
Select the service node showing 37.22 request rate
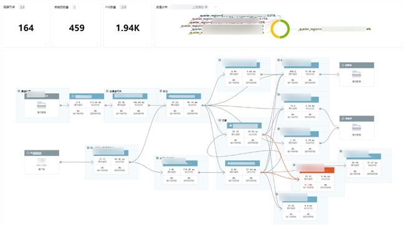coord(183,106)
